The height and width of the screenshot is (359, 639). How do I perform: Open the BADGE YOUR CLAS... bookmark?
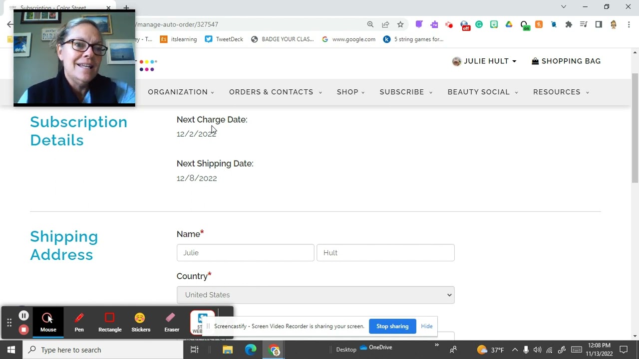pos(283,39)
